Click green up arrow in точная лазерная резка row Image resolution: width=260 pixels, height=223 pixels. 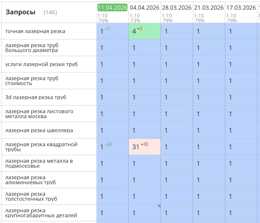coord(106,29)
